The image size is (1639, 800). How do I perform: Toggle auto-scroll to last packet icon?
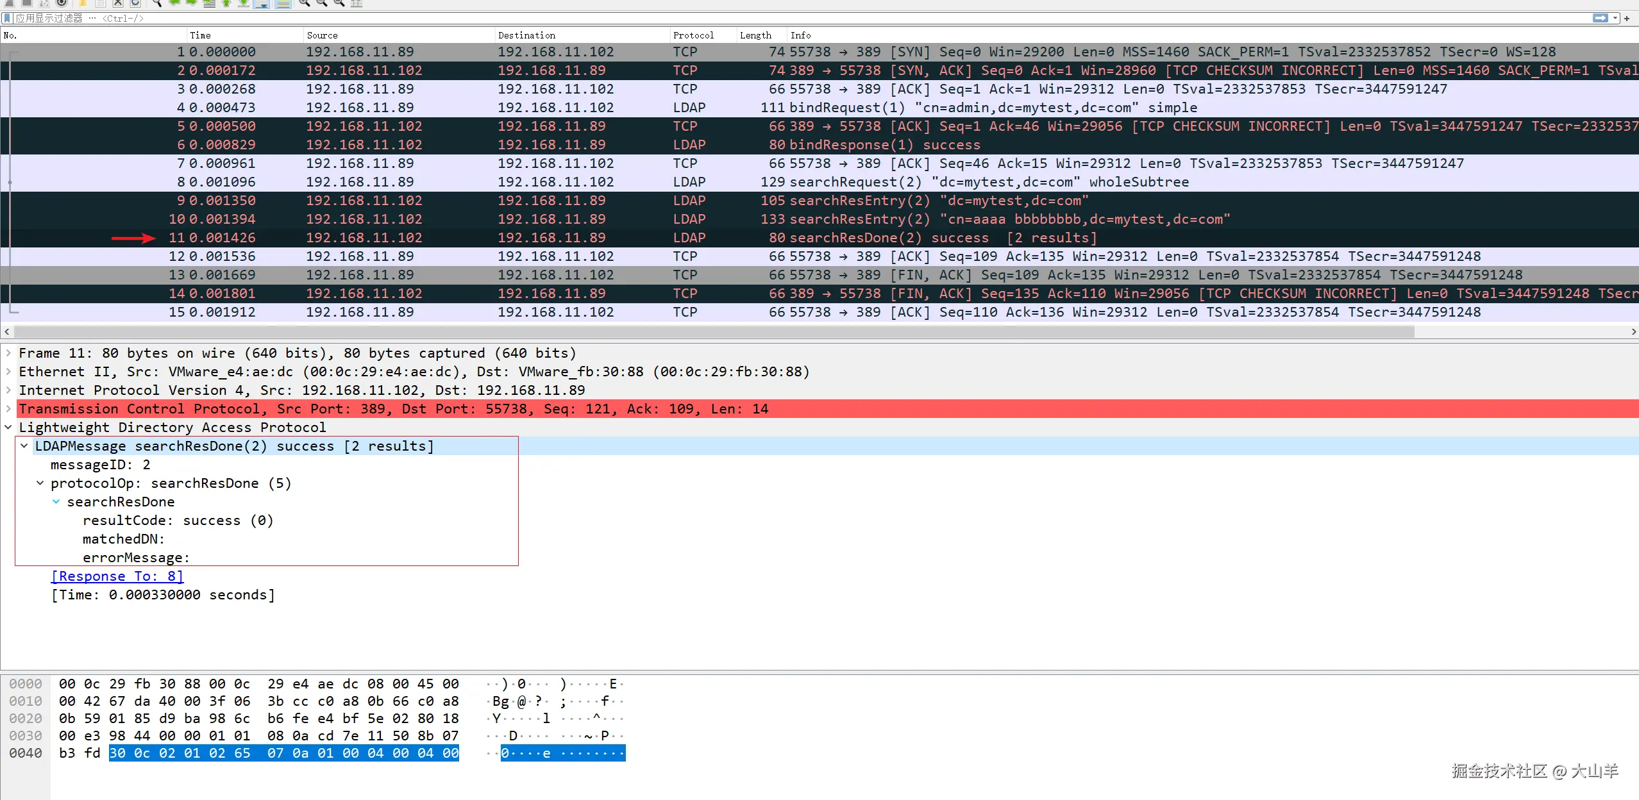pyautogui.click(x=261, y=3)
